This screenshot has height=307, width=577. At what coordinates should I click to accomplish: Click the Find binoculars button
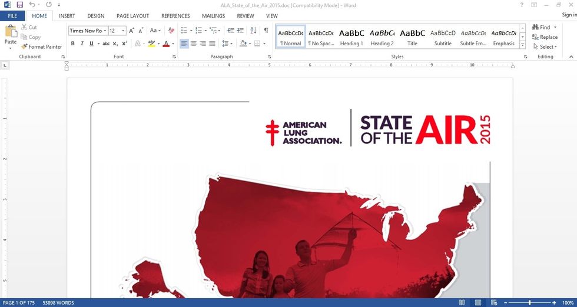coord(541,27)
